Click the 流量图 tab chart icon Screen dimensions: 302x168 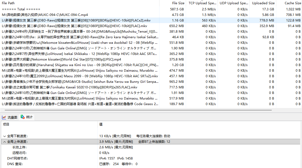tap(4, 117)
